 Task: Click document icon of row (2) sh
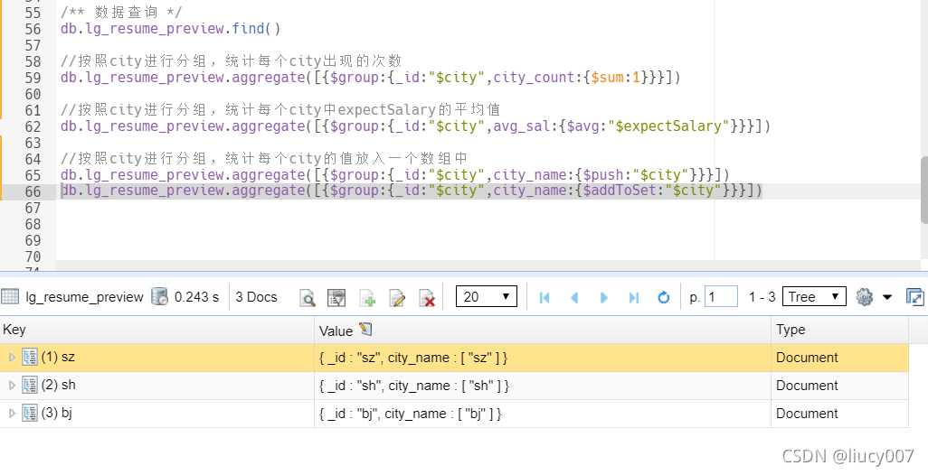coord(30,385)
